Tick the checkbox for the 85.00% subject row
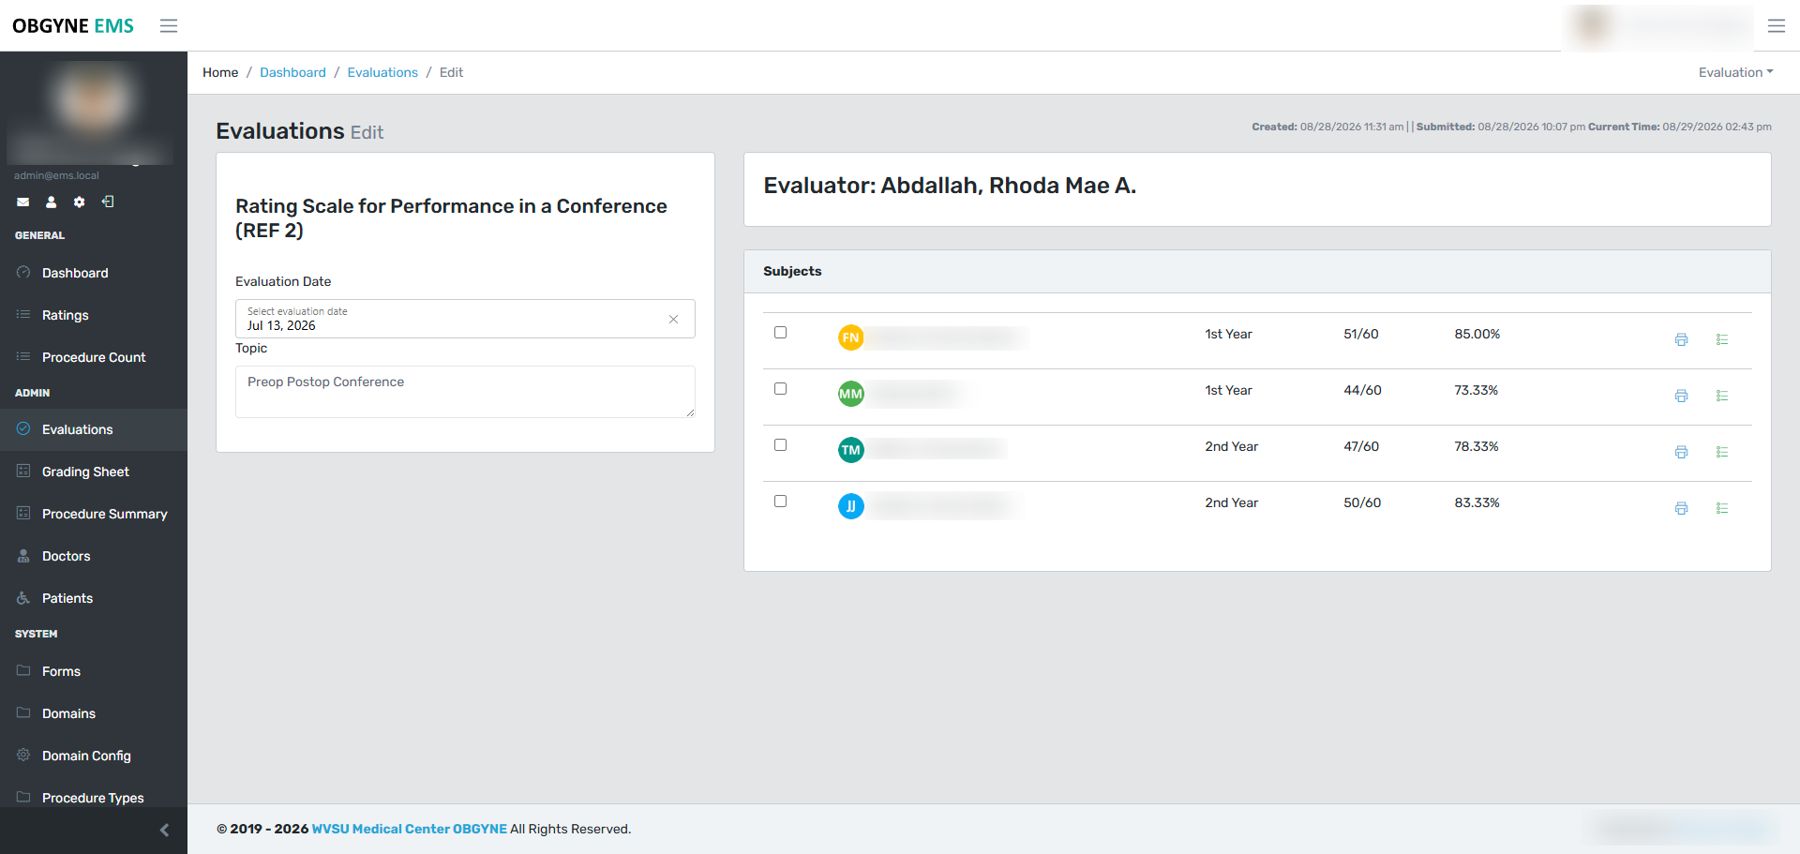This screenshot has width=1800, height=854. (x=780, y=332)
